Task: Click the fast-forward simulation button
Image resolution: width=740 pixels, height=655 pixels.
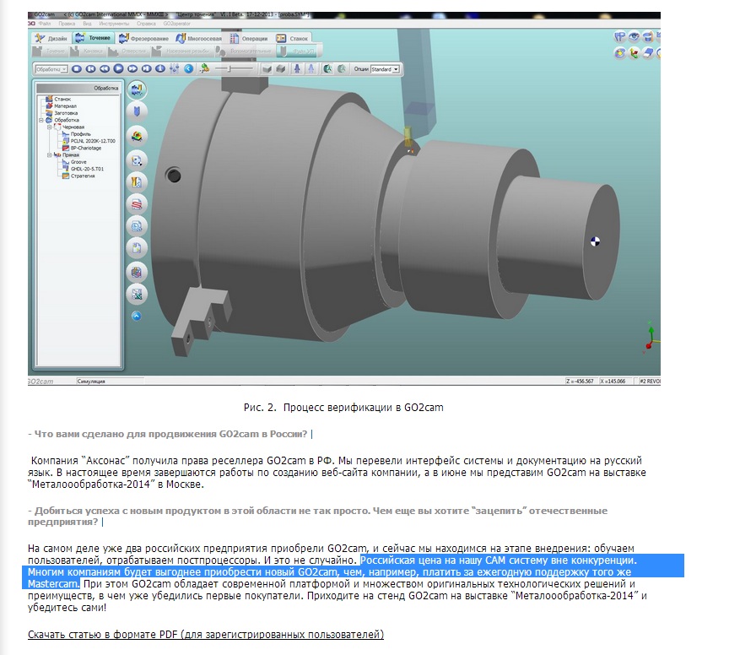Action: coord(132,69)
